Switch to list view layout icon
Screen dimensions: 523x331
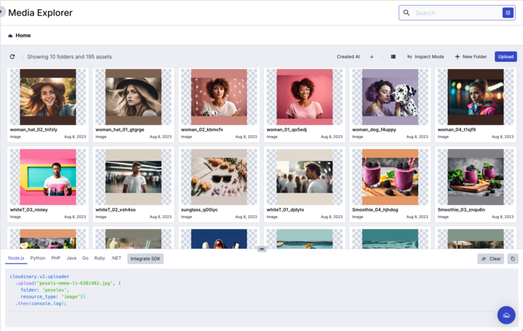point(393,57)
